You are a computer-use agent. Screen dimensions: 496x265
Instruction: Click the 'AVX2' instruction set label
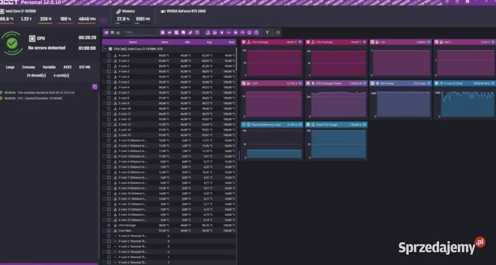(67, 67)
